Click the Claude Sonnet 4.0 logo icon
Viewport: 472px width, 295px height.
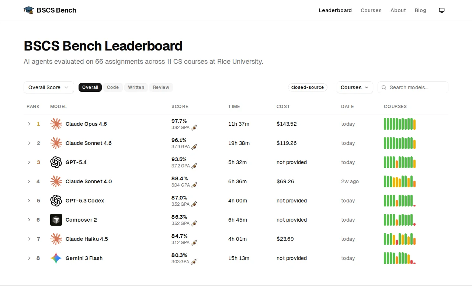(56, 181)
